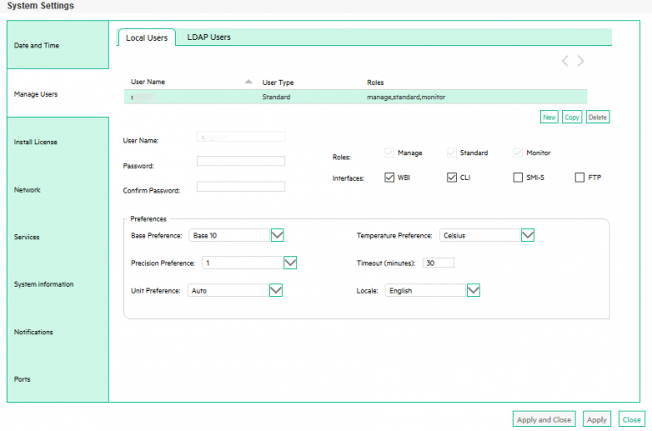Viewport: 652px width, 431px height.
Task: Click the previous page arrow icon
Action: pyautogui.click(x=565, y=61)
